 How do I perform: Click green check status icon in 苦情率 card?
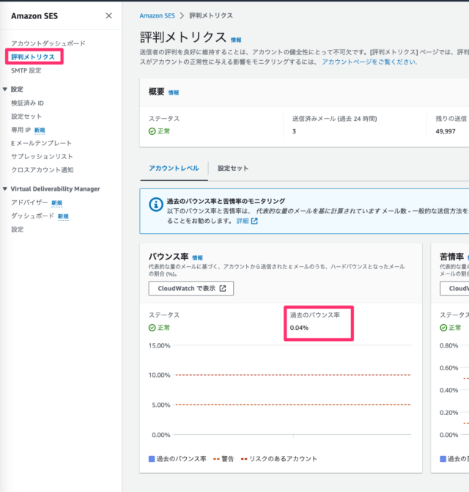pos(443,328)
